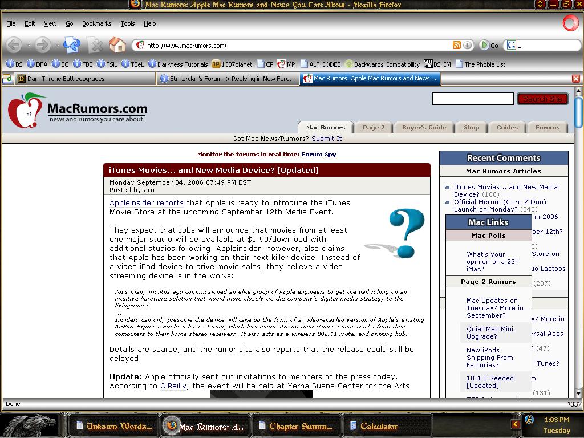Open 10.4.8 Seeded [Updated] link
The height and width of the screenshot is (438, 584).
(x=490, y=382)
